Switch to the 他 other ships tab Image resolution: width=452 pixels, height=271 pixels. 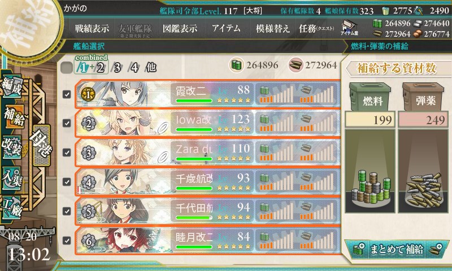pos(151,68)
